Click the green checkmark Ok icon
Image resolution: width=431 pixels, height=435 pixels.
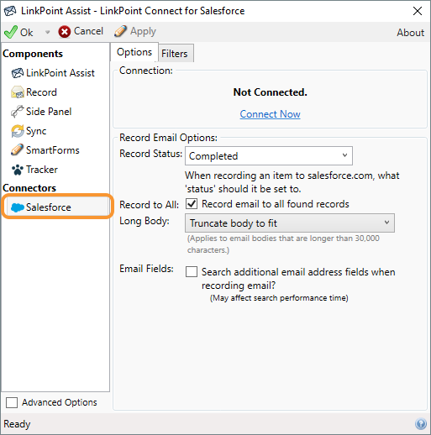[x=11, y=32]
